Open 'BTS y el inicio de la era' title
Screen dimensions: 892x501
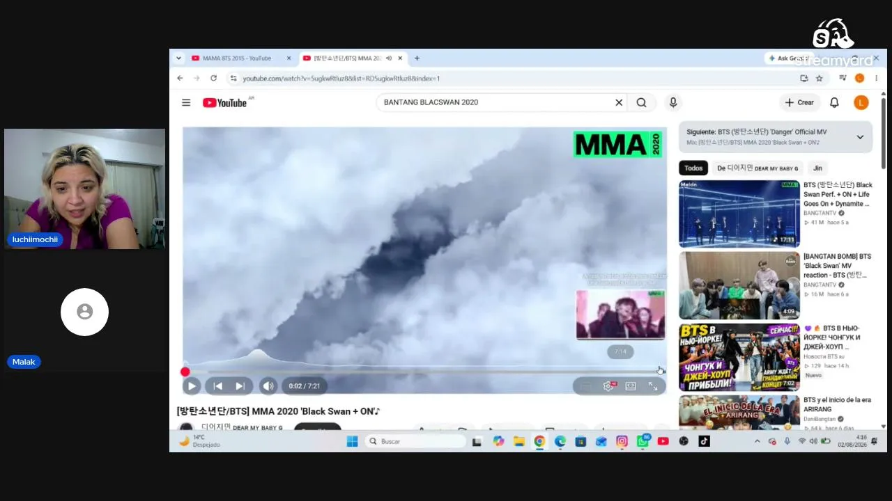pyautogui.click(x=838, y=404)
